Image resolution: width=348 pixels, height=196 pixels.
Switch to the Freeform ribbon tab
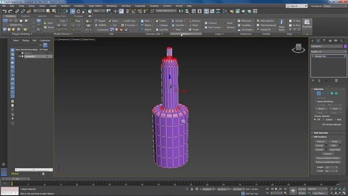[26, 16]
